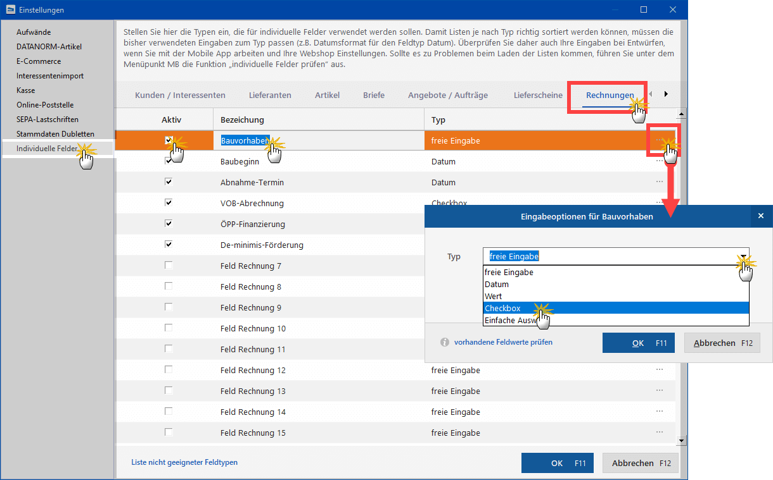Open the Kunden / Interessenten tab

180,95
